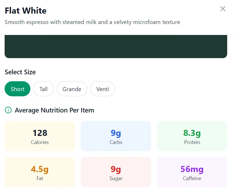Click the Sugar nutrition card
Screen dimensions: 235x194
click(116, 172)
